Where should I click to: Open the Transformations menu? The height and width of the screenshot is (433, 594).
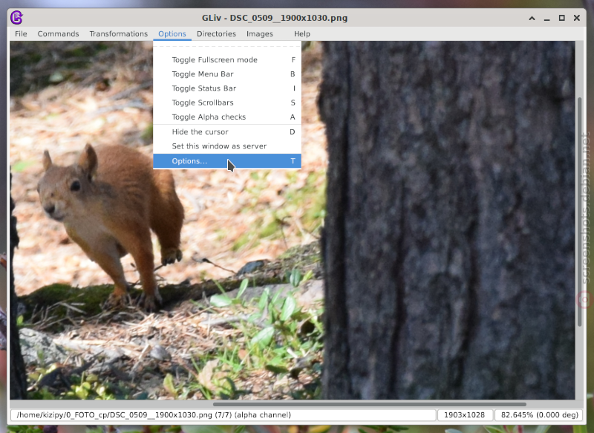119,33
